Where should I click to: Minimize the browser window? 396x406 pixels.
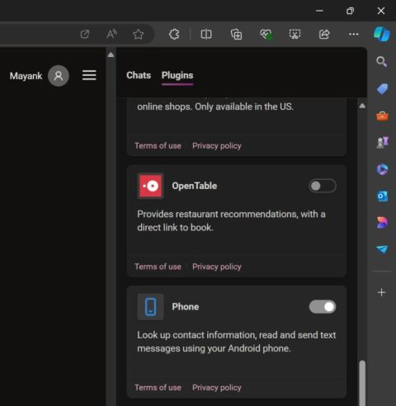[319, 11]
